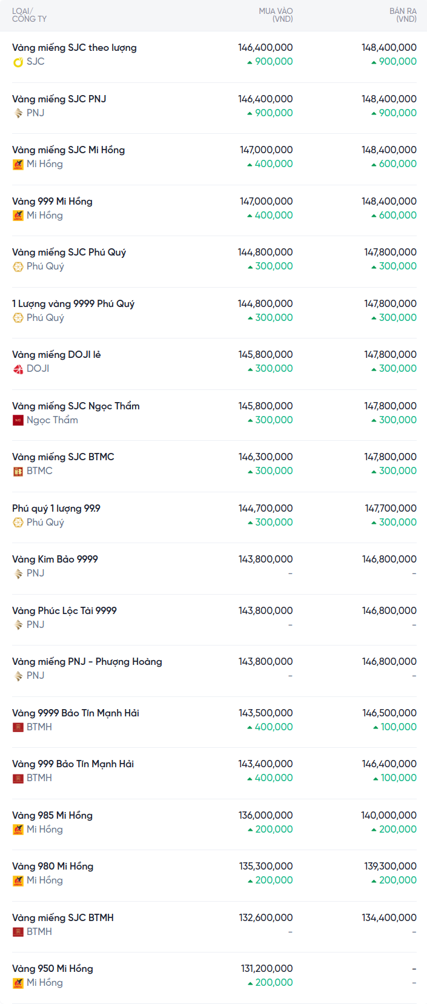Click the BÁN RA column header
Screen dimensions: 427x1004
[403, 15]
